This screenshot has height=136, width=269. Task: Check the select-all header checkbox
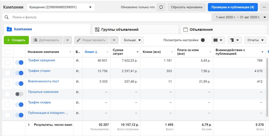[x=7, y=52]
